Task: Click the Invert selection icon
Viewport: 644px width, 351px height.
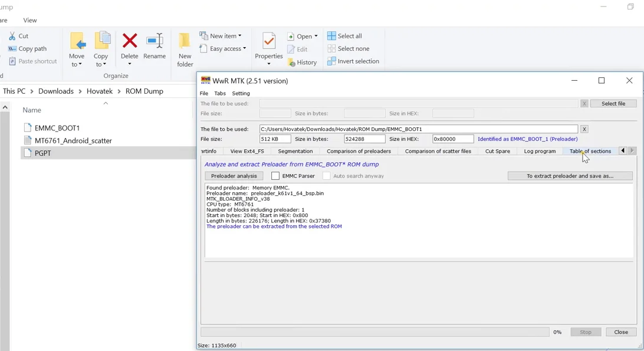Action: pos(331,61)
